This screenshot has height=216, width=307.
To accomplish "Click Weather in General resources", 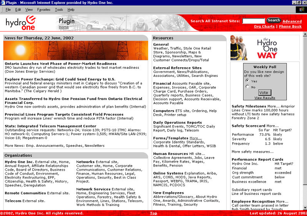I will [160, 48].
